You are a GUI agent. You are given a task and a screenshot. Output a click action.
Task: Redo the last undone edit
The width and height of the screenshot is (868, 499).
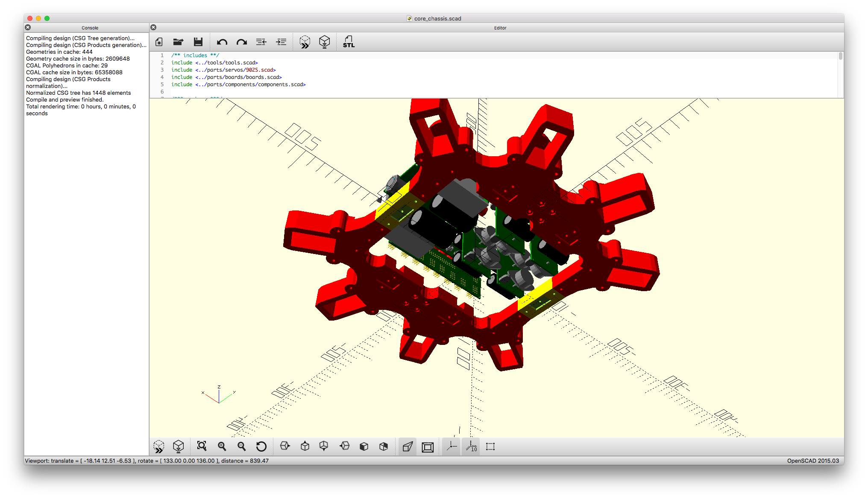242,42
